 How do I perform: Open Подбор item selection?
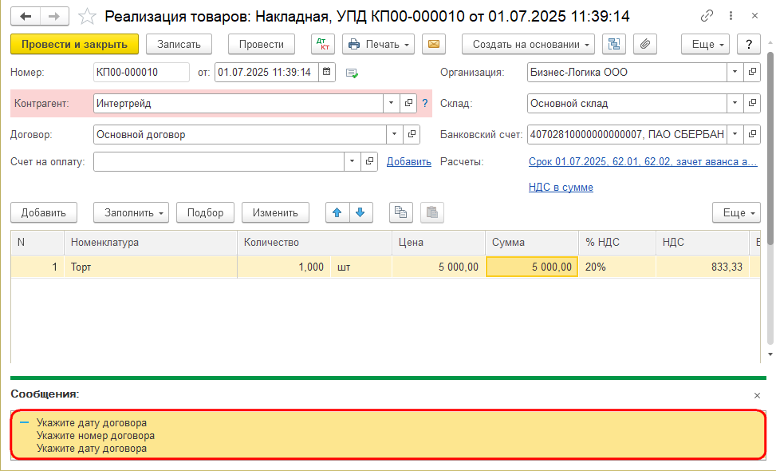206,212
